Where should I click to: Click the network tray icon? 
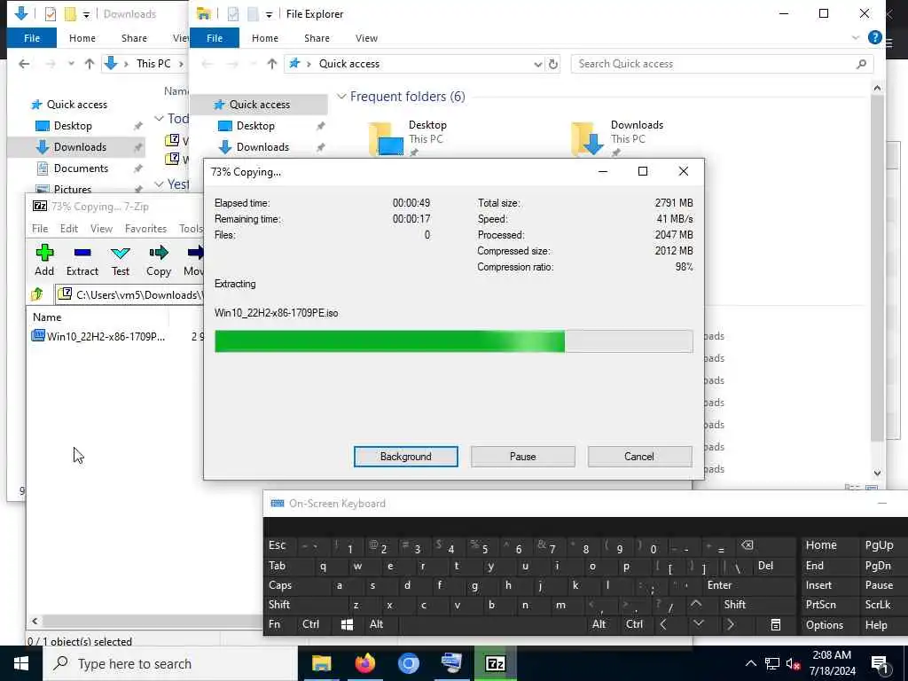[772, 663]
